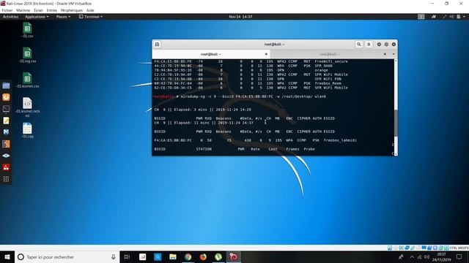Open terminal search magnifier
The image size is (469, 263).
pyautogui.click(x=359, y=45)
